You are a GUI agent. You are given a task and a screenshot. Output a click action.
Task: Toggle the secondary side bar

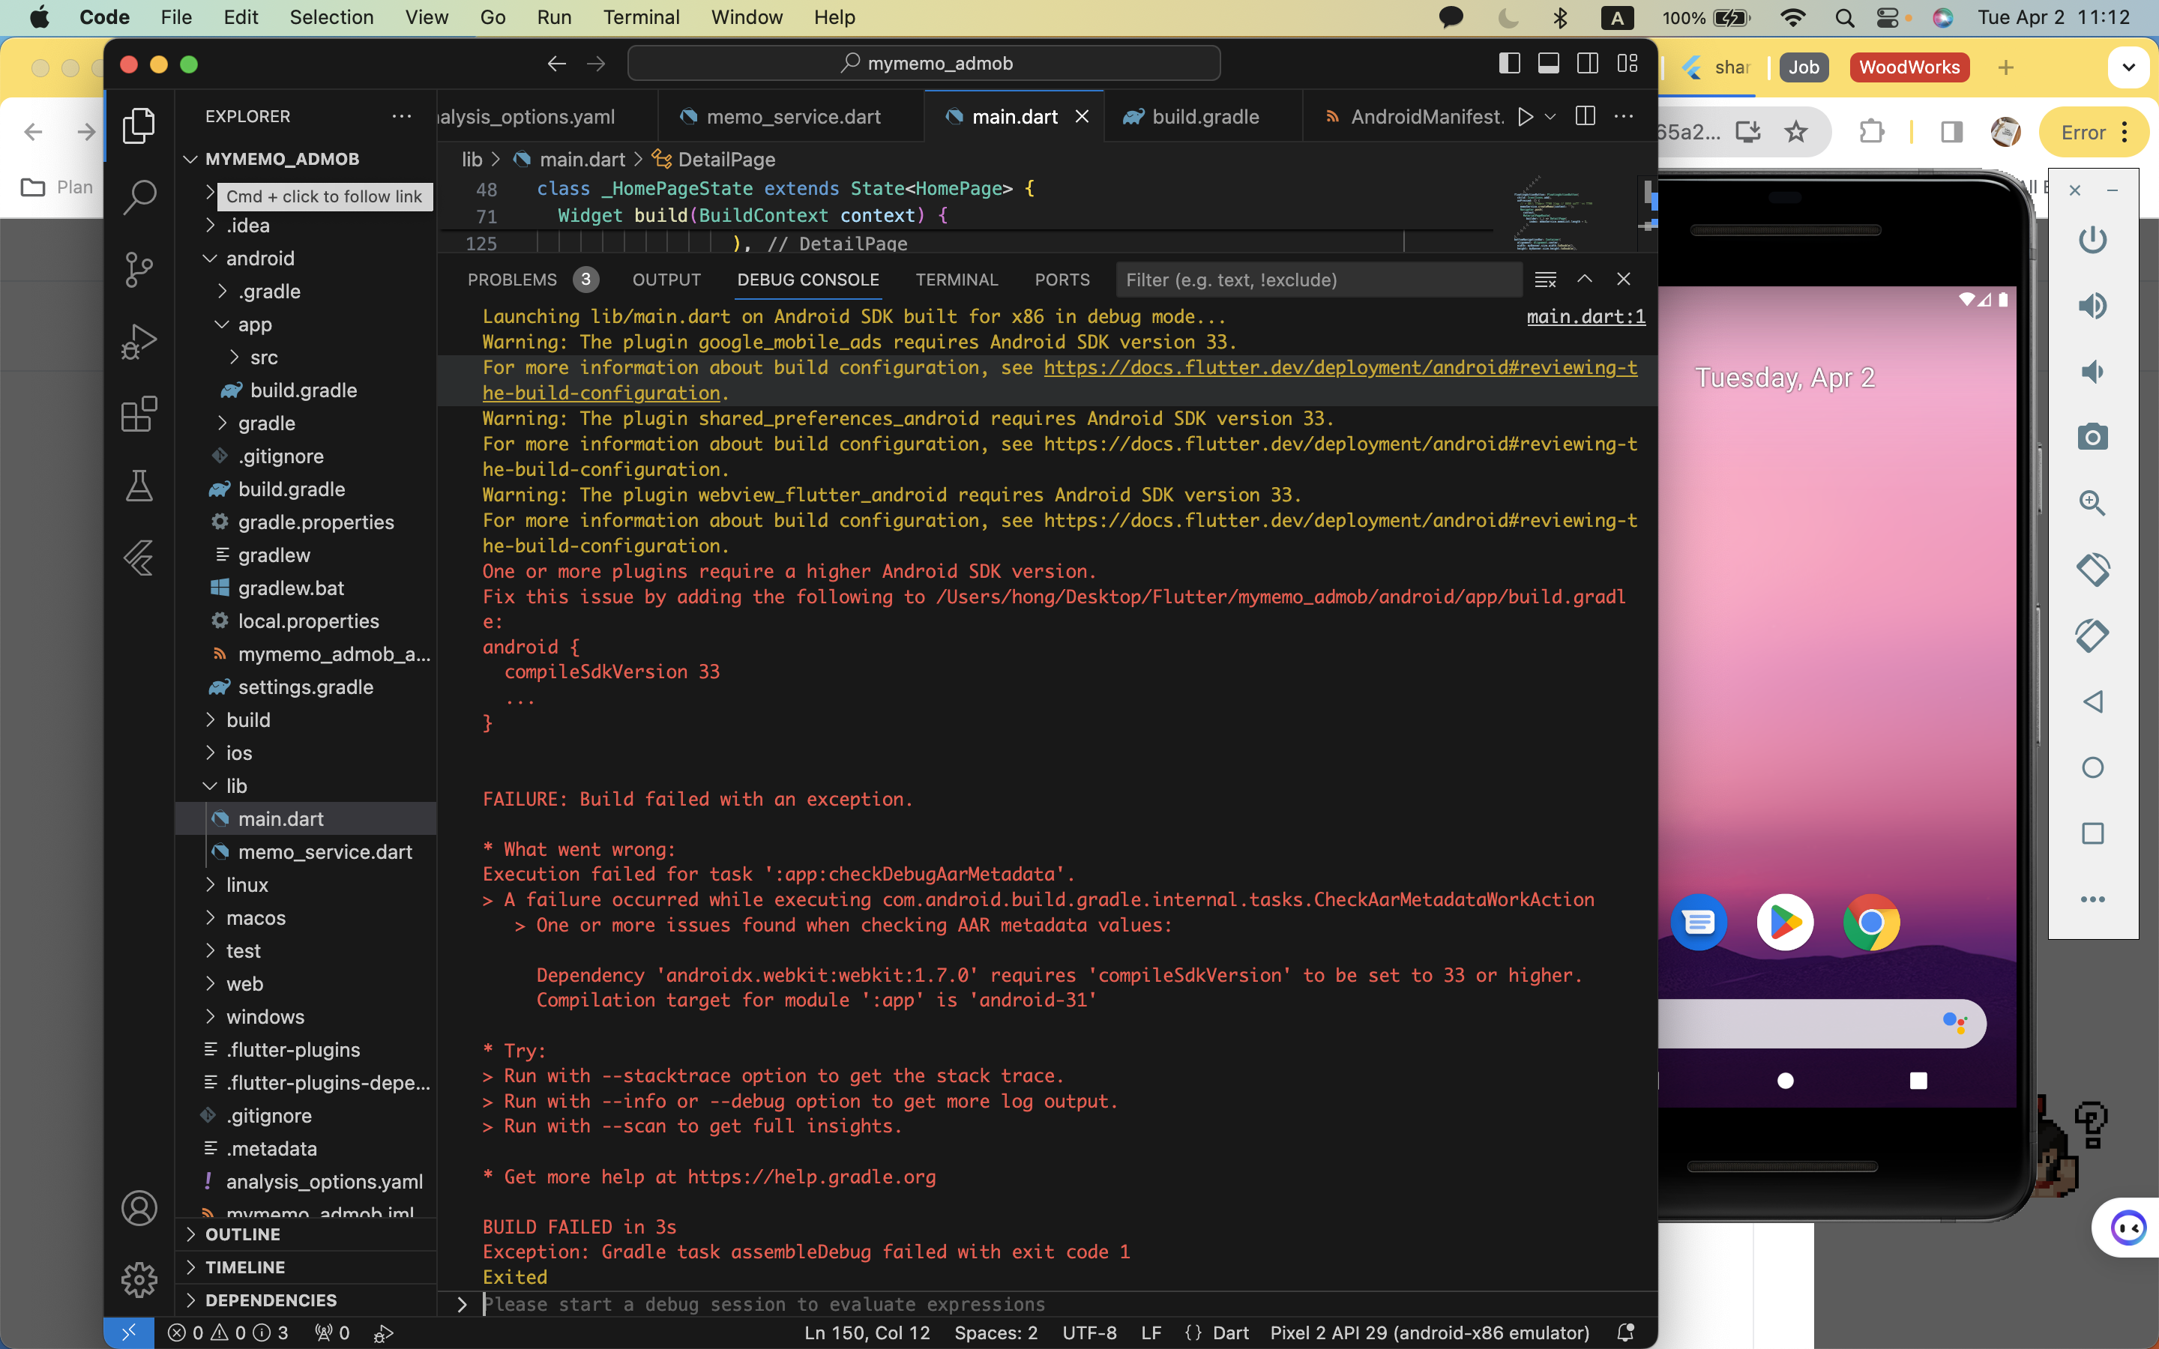[x=1587, y=64]
